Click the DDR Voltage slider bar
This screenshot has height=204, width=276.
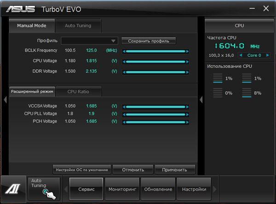155,72
